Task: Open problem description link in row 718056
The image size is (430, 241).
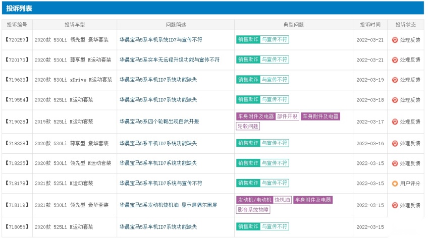Action: [x=158, y=227]
